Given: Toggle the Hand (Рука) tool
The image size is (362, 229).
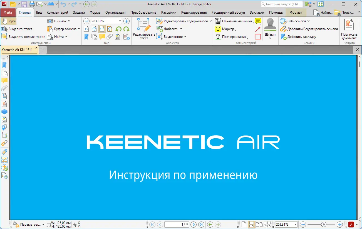Looking at the screenshot, I should 8,21.
